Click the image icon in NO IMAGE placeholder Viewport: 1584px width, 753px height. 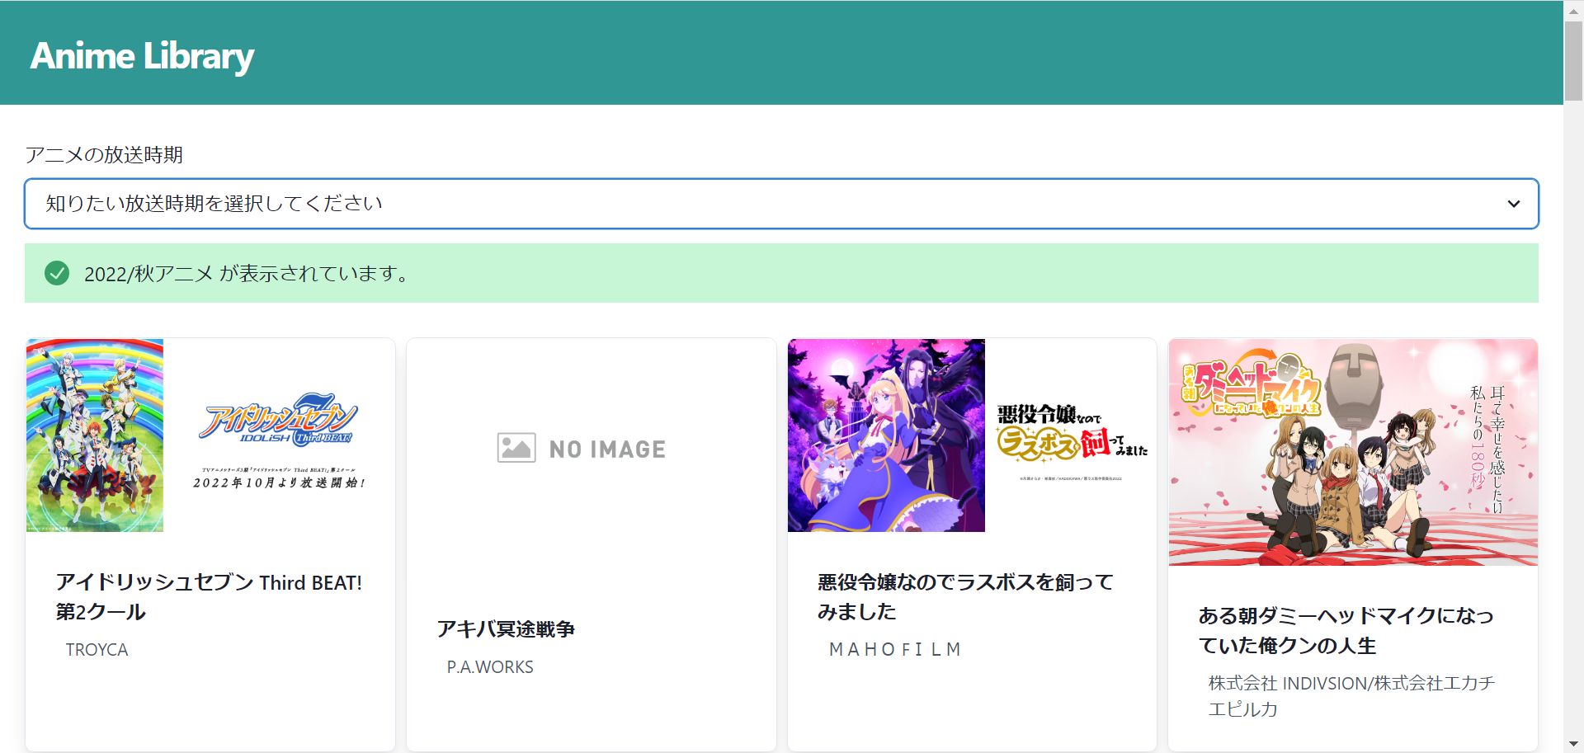[x=516, y=448]
